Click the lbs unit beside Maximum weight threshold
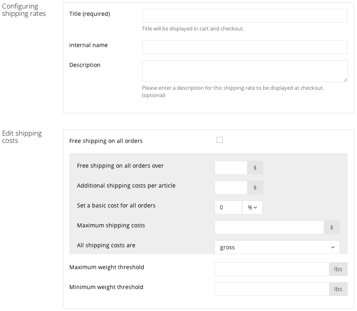 (338, 269)
